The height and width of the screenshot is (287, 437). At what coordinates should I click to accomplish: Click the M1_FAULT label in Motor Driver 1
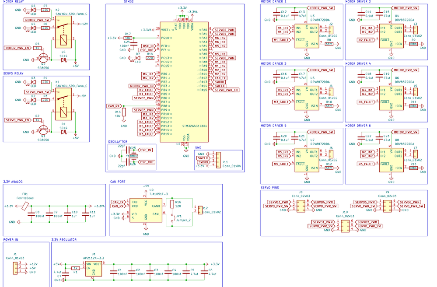click(281, 40)
